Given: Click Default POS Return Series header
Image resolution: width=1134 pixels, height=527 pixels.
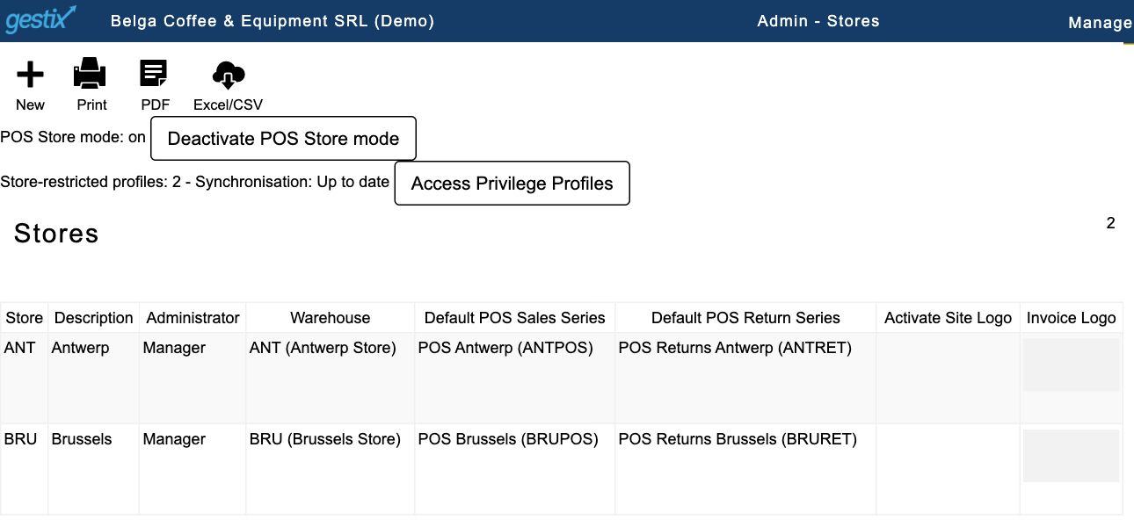Looking at the screenshot, I should pos(745,318).
